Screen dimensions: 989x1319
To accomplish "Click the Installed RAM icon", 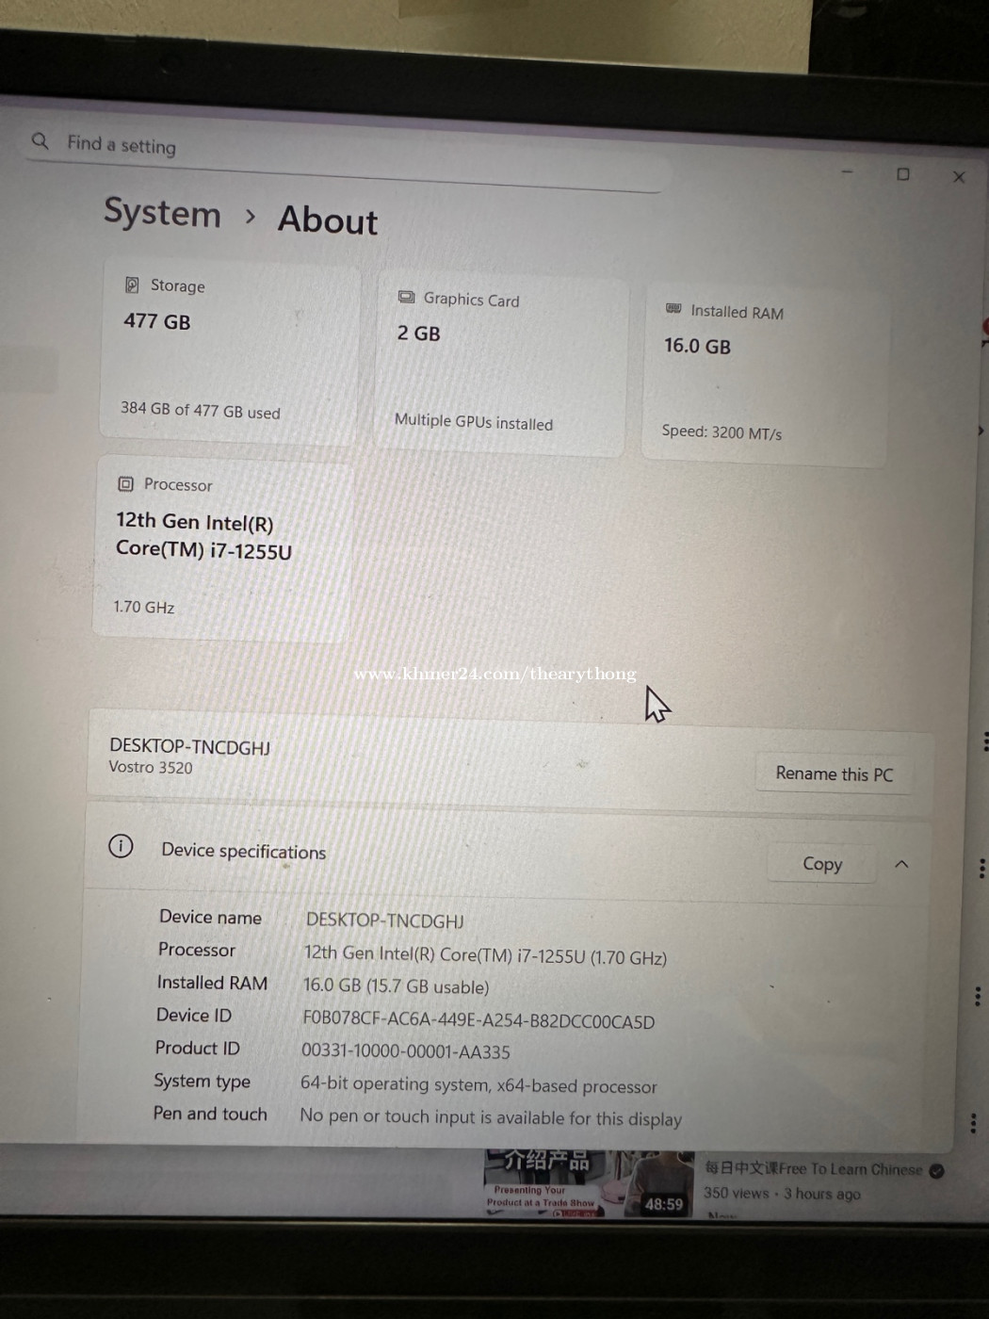I will tap(673, 309).
